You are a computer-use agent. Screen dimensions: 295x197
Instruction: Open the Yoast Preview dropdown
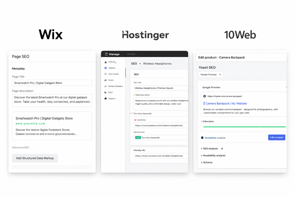click(x=211, y=74)
